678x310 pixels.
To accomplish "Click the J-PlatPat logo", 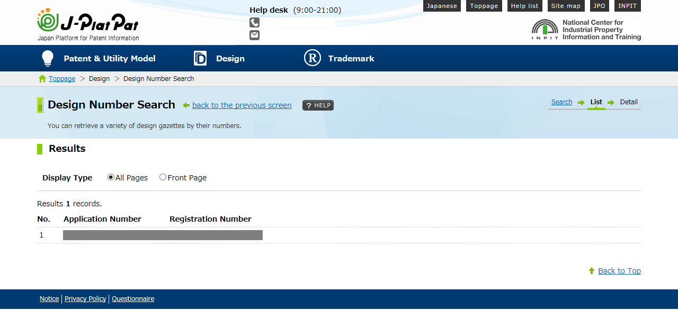I will [x=88, y=24].
